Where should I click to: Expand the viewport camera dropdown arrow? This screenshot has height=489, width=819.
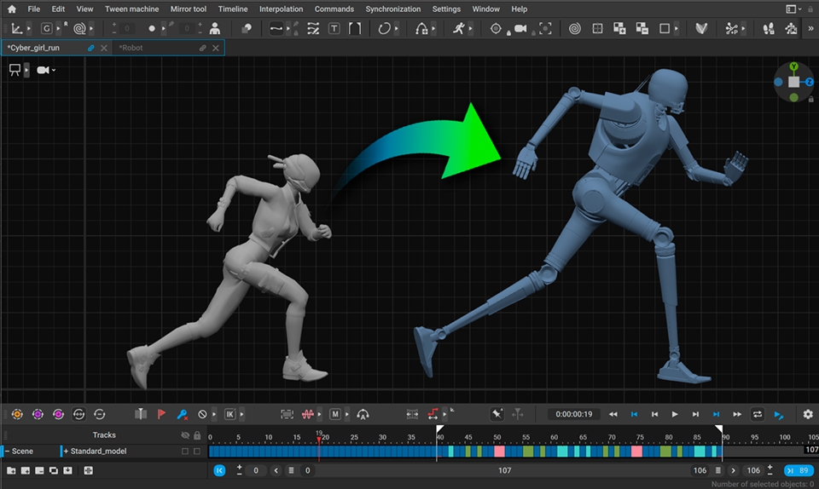(53, 71)
